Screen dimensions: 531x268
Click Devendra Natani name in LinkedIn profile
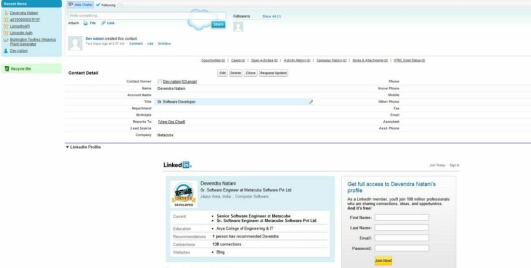(218, 184)
